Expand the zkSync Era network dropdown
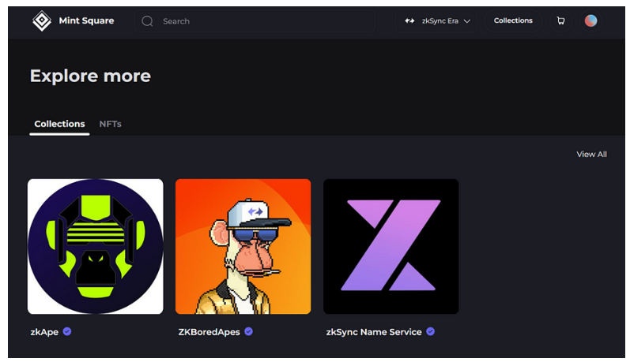Image resolution: width=630 pixels, height=362 pixels. (x=436, y=21)
